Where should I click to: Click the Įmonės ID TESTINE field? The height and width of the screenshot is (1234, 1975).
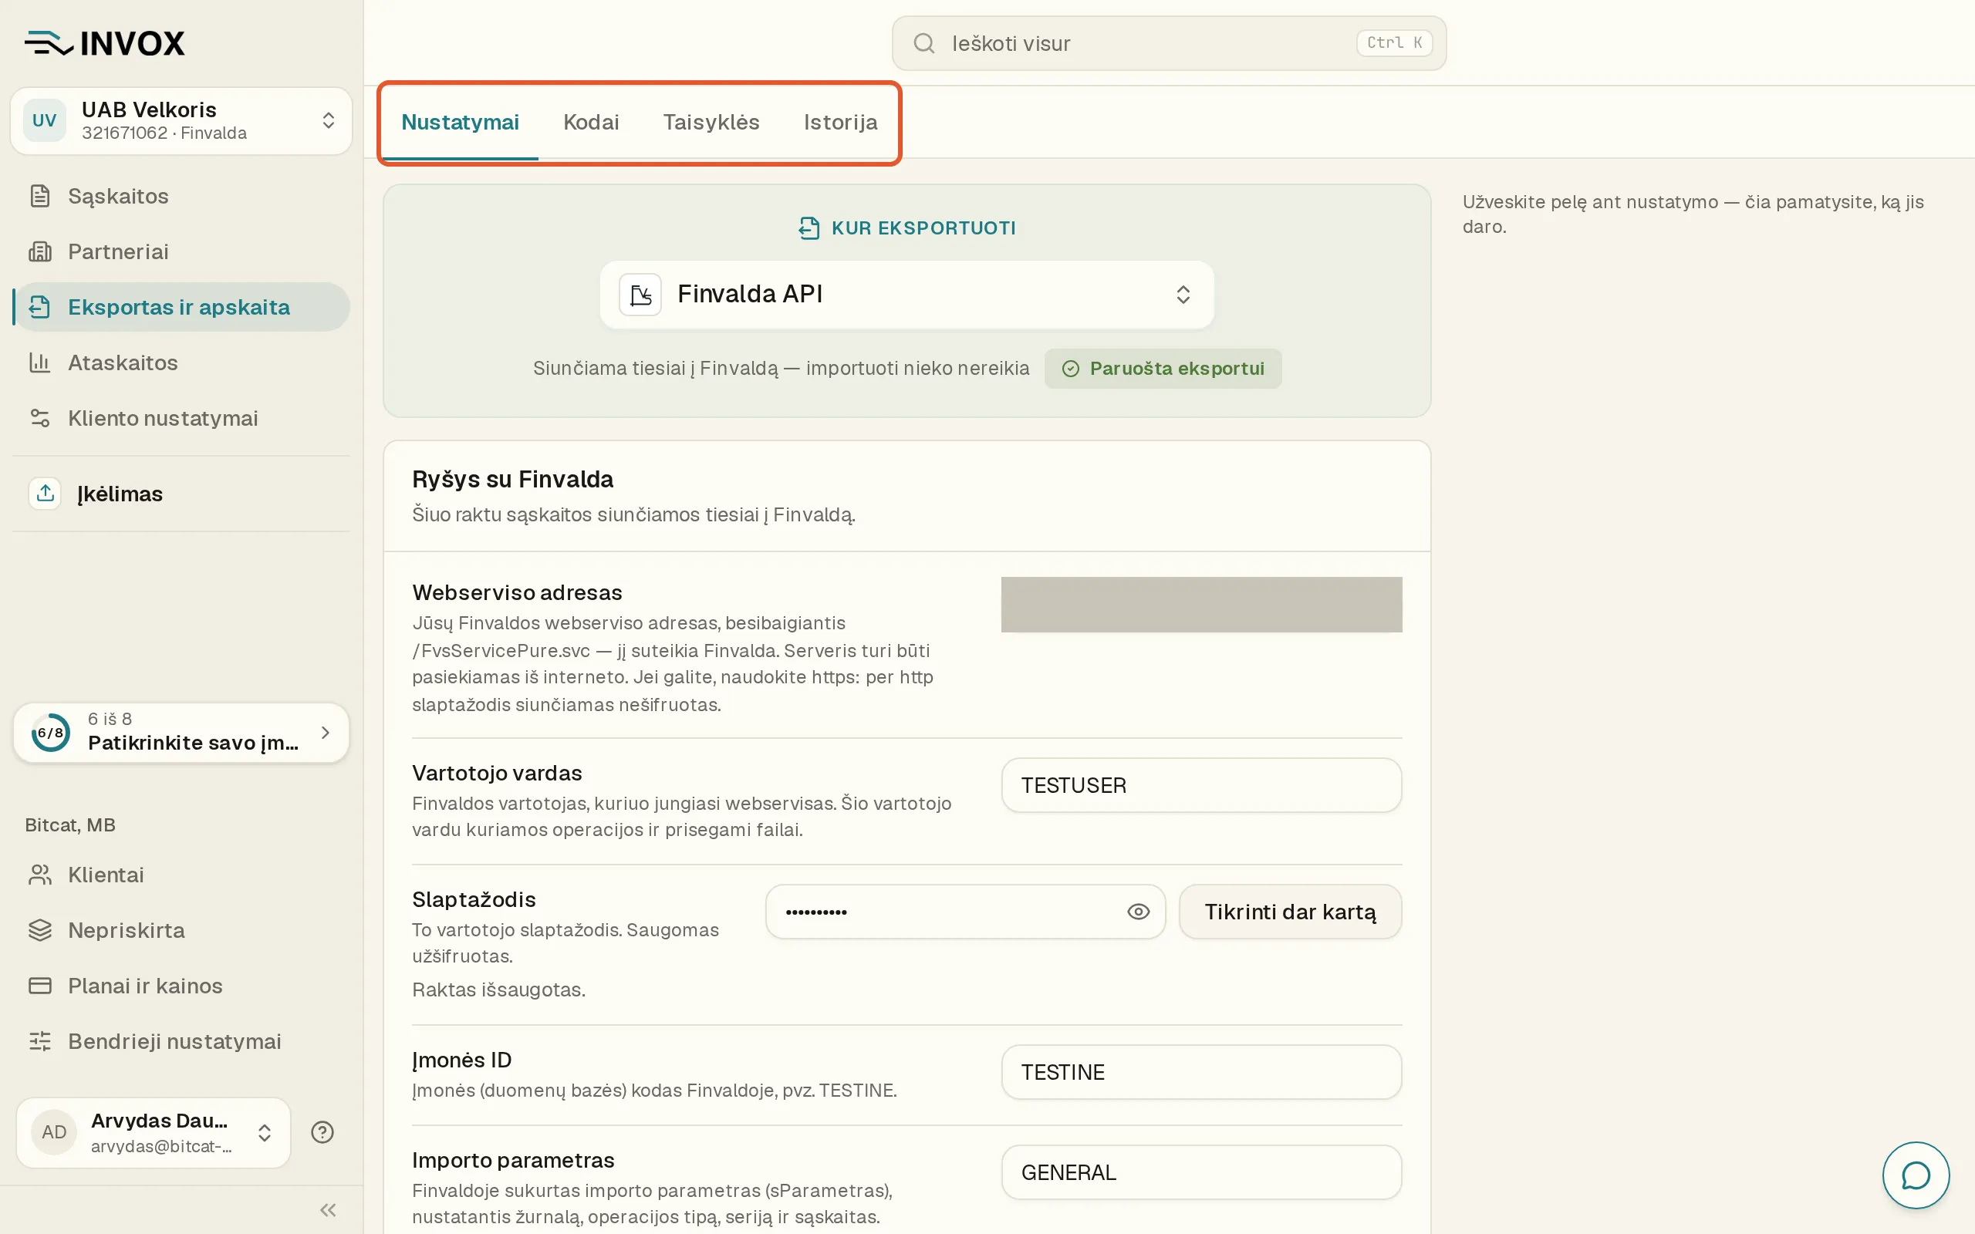[x=1201, y=1072]
